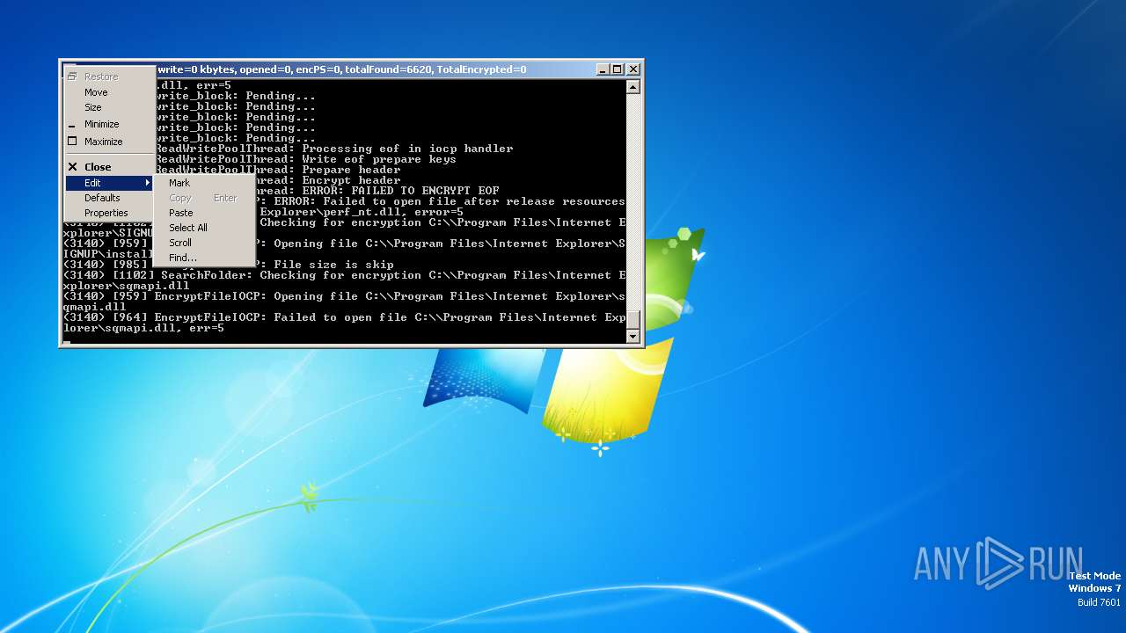Click the console scrollbar up arrow
The image size is (1126, 633).
(x=632, y=87)
